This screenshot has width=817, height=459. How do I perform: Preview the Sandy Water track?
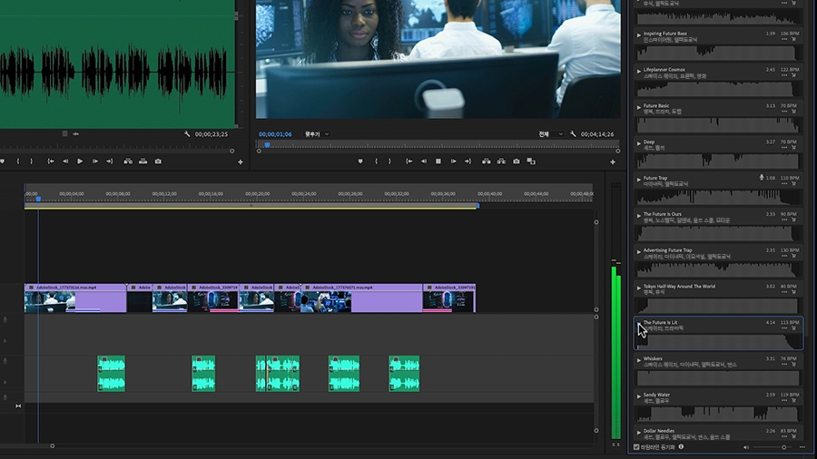[639, 396]
